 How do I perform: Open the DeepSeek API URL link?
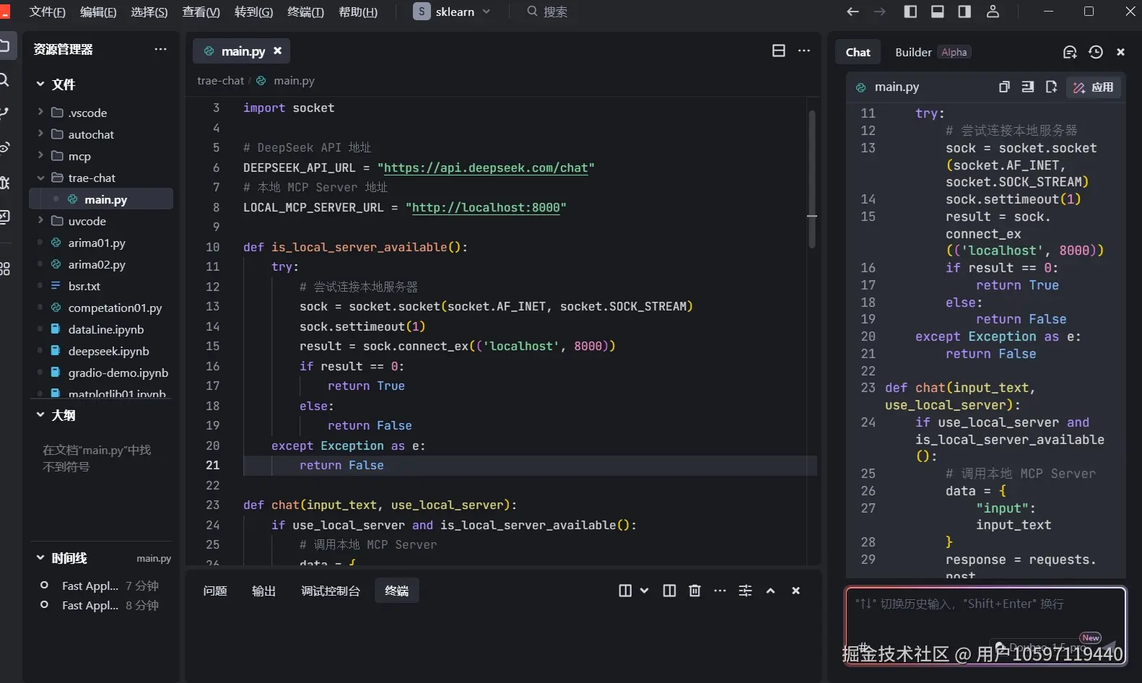point(486,168)
